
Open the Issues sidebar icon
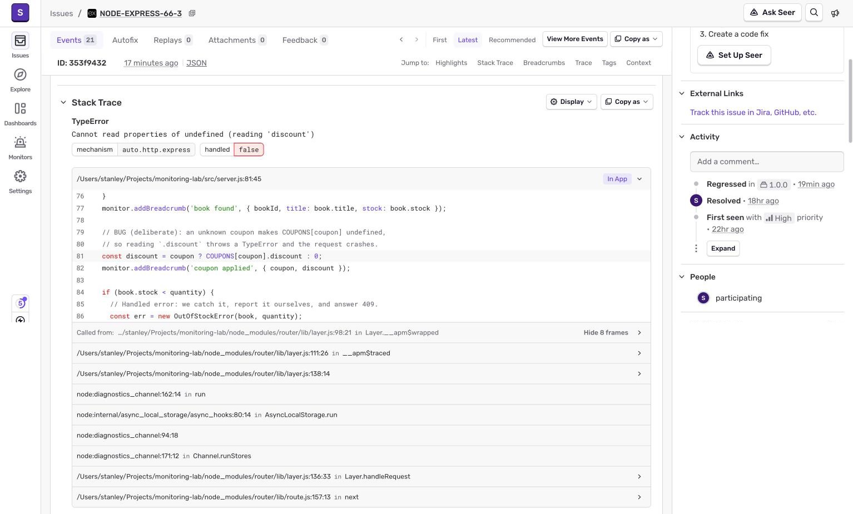coord(20,41)
